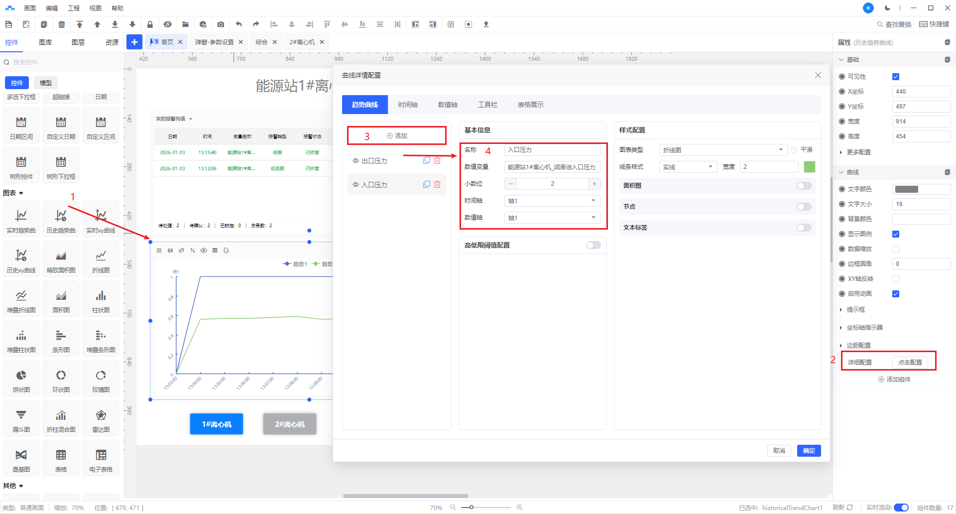Click the green line color swatch
Viewport: 956px width, 514px height.
[810, 167]
